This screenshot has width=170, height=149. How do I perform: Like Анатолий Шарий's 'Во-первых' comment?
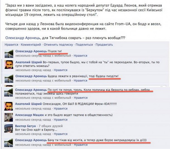tap(61, 70)
